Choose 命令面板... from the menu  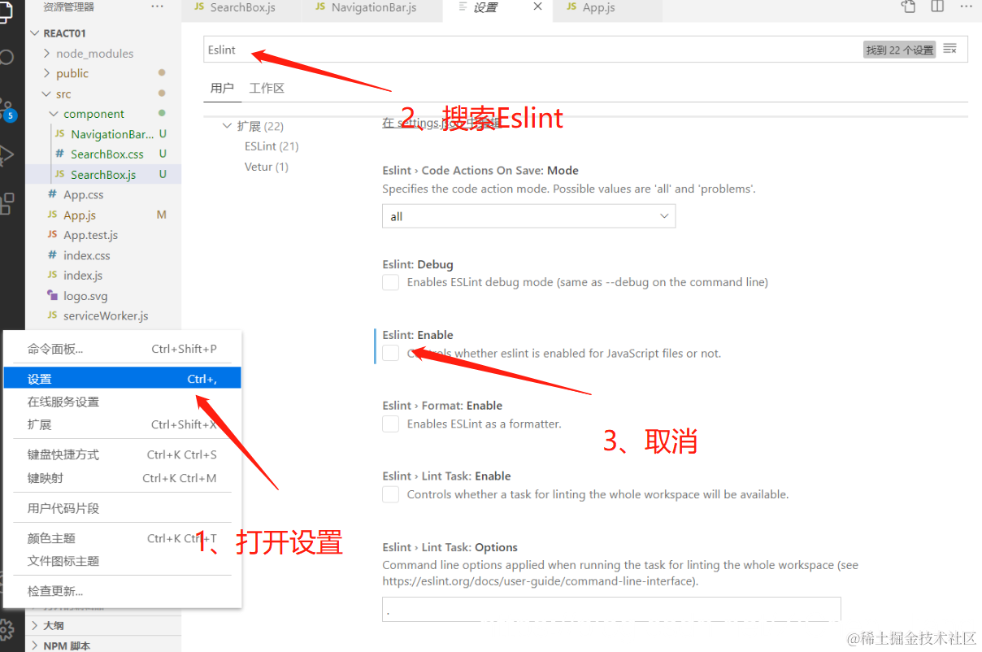tap(122, 349)
